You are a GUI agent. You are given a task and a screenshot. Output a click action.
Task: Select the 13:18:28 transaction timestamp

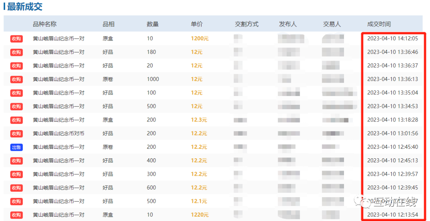point(392,120)
